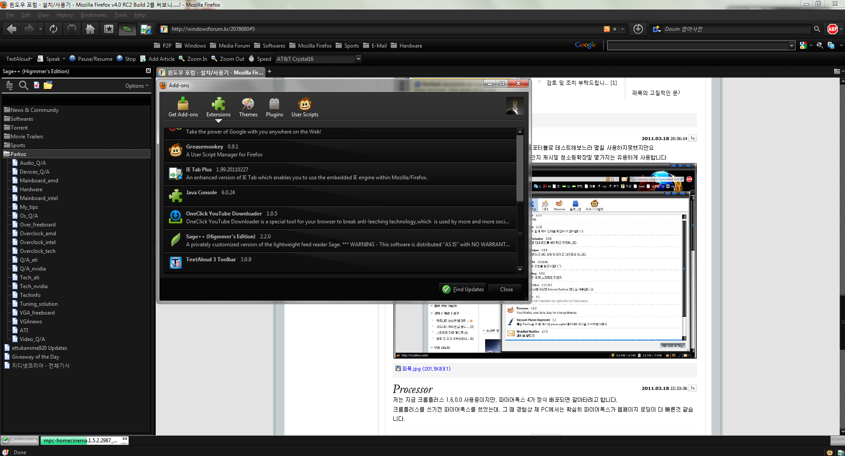The width and height of the screenshot is (845, 456).
Task: Select OneClick YouTube Downloader extension
Action: click(x=340, y=218)
